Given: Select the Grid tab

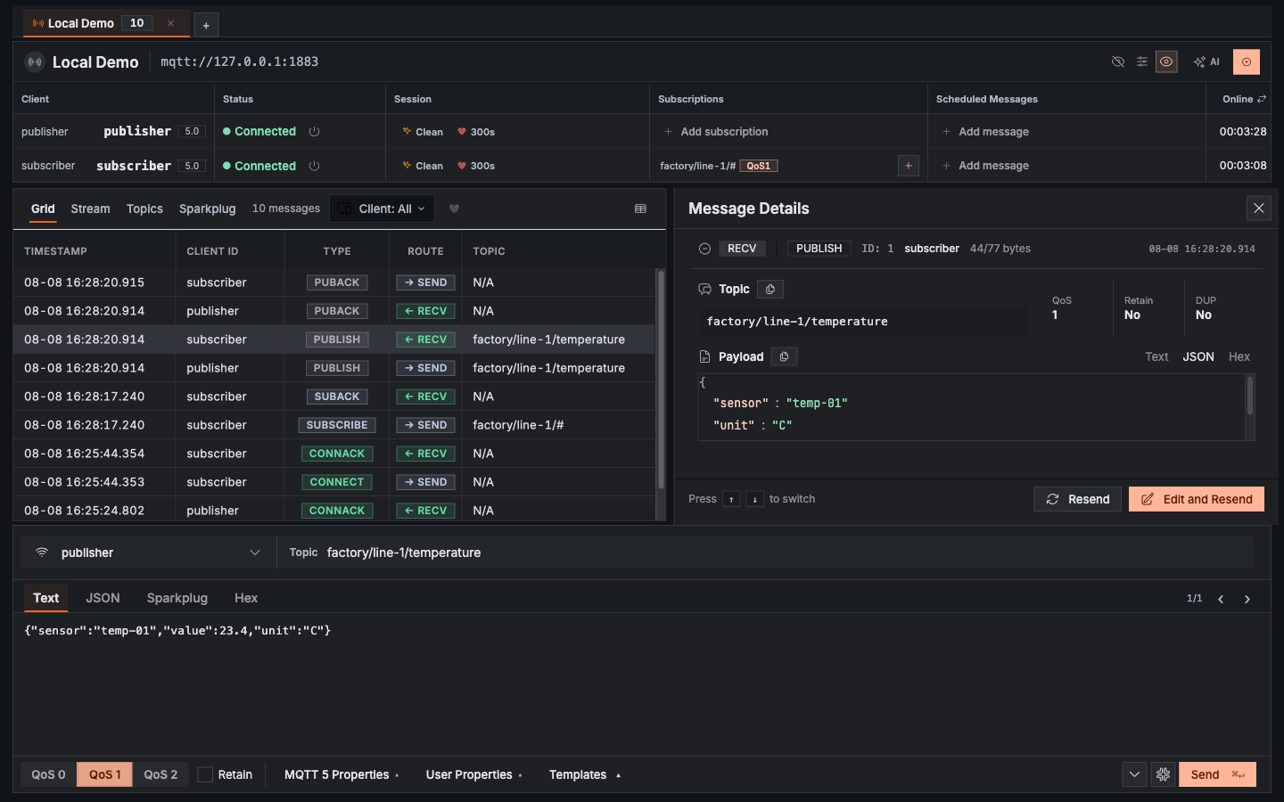Looking at the screenshot, I should [x=43, y=209].
